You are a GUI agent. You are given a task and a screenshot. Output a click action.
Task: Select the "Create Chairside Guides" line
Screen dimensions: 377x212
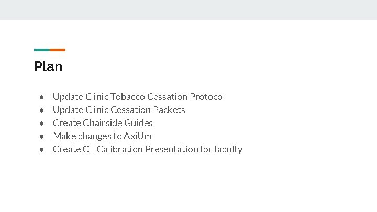click(x=103, y=123)
